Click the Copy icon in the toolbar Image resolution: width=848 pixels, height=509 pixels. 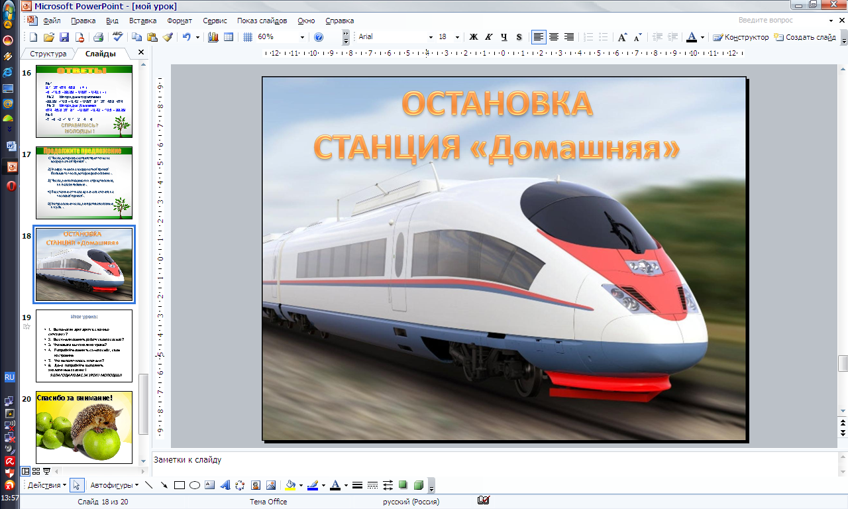(x=137, y=37)
